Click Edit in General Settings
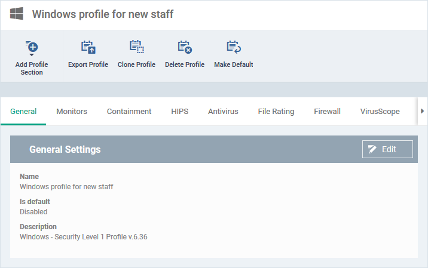Image resolution: width=428 pixels, height=268 pixels. click(387, 149)
